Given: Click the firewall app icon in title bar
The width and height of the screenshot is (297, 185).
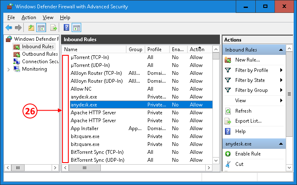Looking at the screenshot, I should point(10,6).
